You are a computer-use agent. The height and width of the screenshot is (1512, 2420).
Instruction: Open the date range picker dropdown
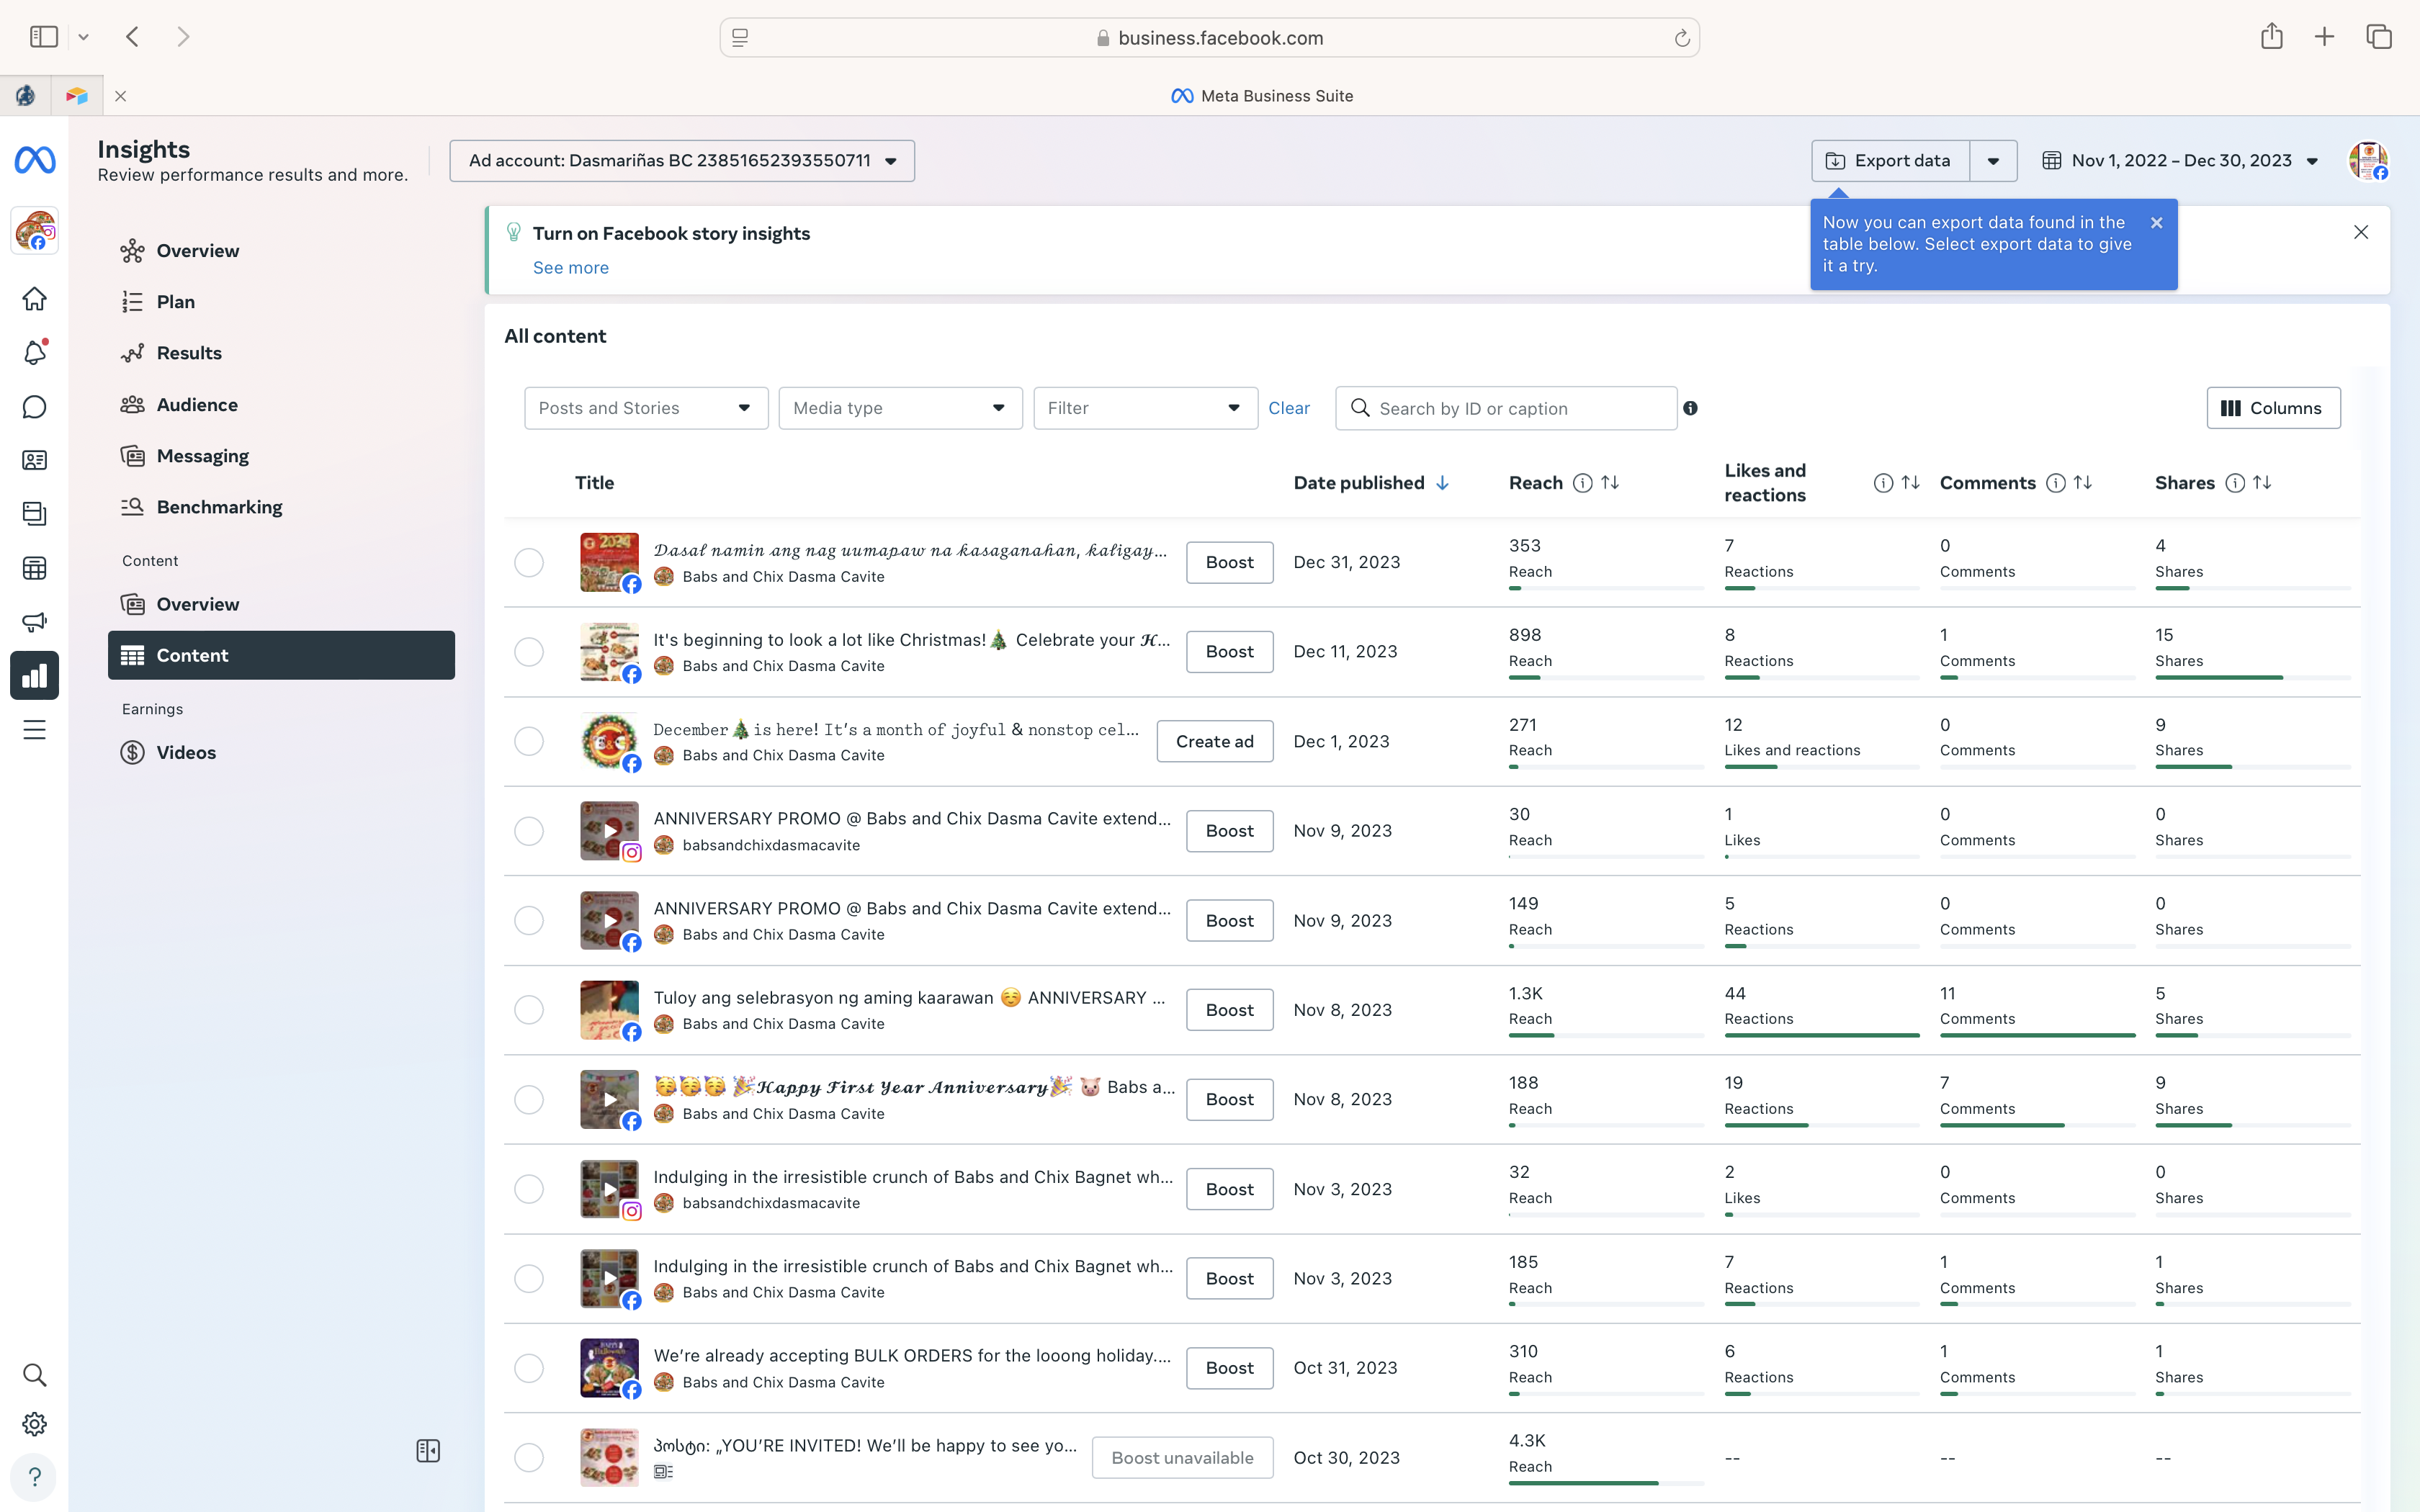click(x=2180, y=161)
